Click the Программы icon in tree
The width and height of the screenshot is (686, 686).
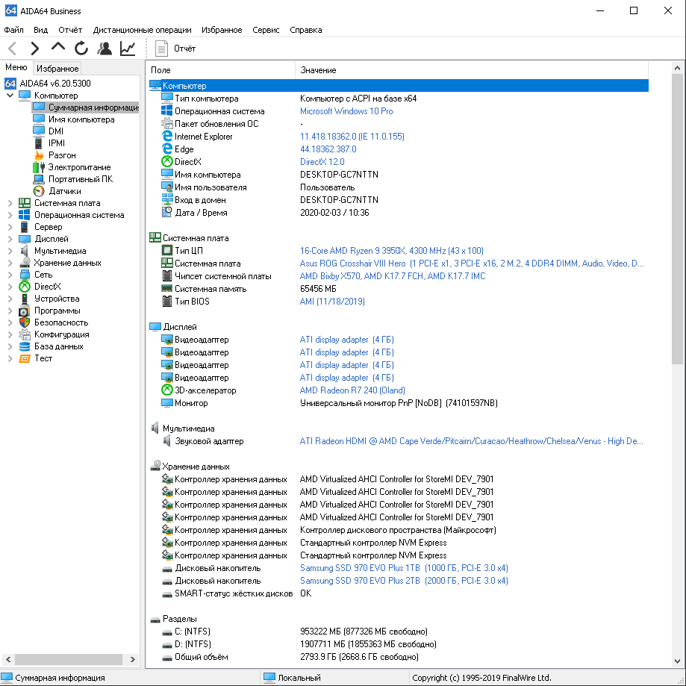click(25, 311)
